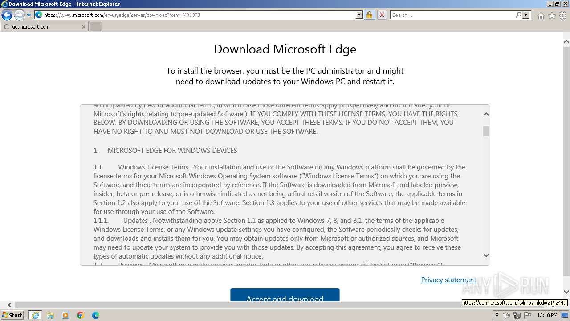Open the Tools gear icon
570x321 pixels.
pos(563,16)
